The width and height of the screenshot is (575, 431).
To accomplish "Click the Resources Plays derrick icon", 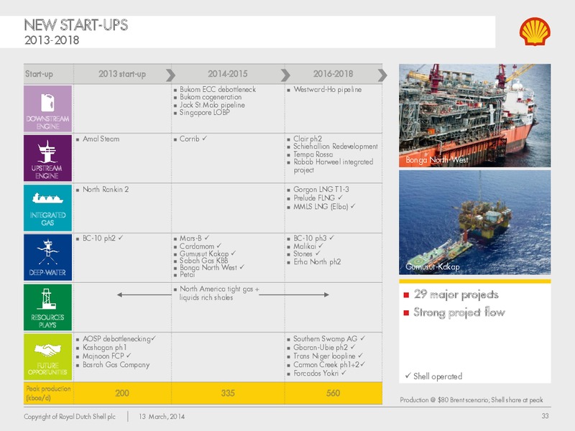I will 47,299.
